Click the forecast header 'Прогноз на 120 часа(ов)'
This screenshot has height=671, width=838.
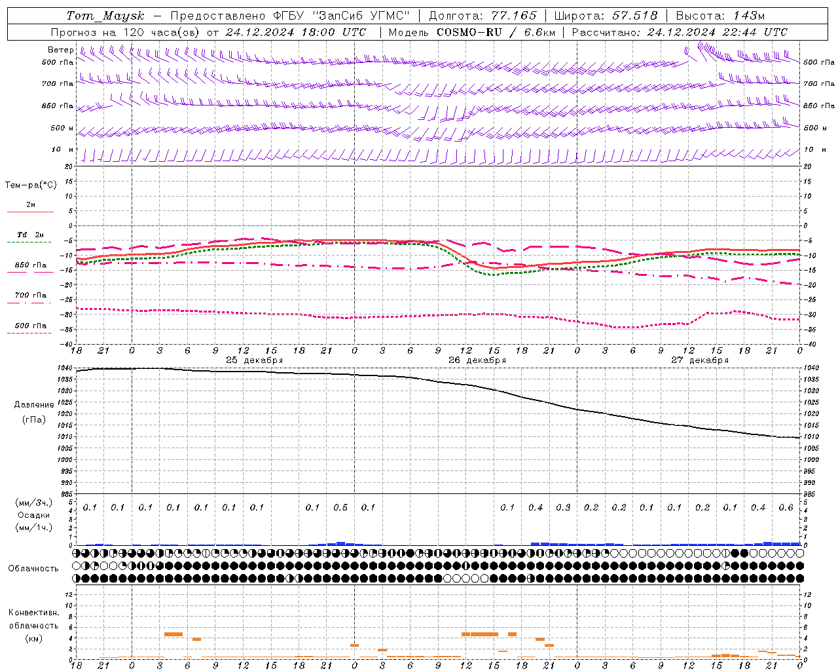pos(126,32)
